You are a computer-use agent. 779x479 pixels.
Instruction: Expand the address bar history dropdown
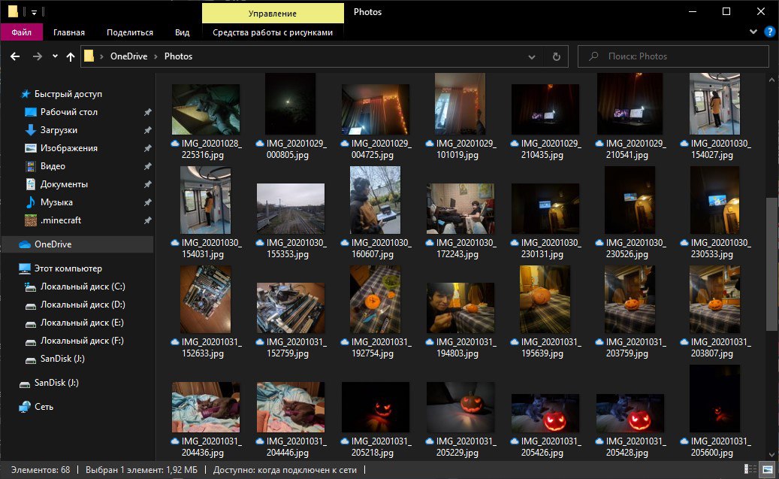(x=532, y=56)
